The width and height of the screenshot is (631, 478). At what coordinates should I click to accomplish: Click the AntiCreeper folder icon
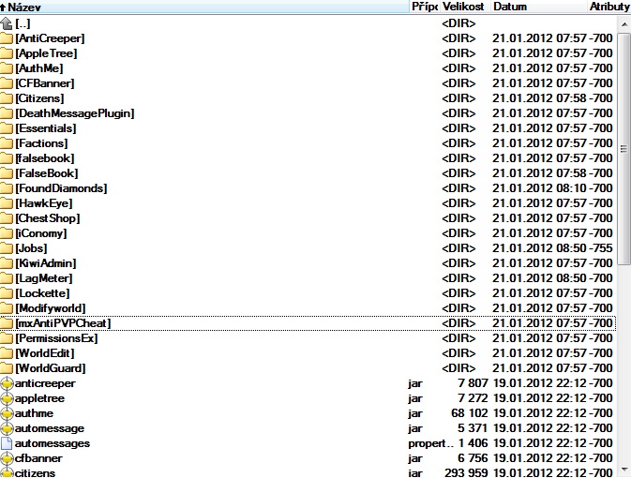(7, 38)
